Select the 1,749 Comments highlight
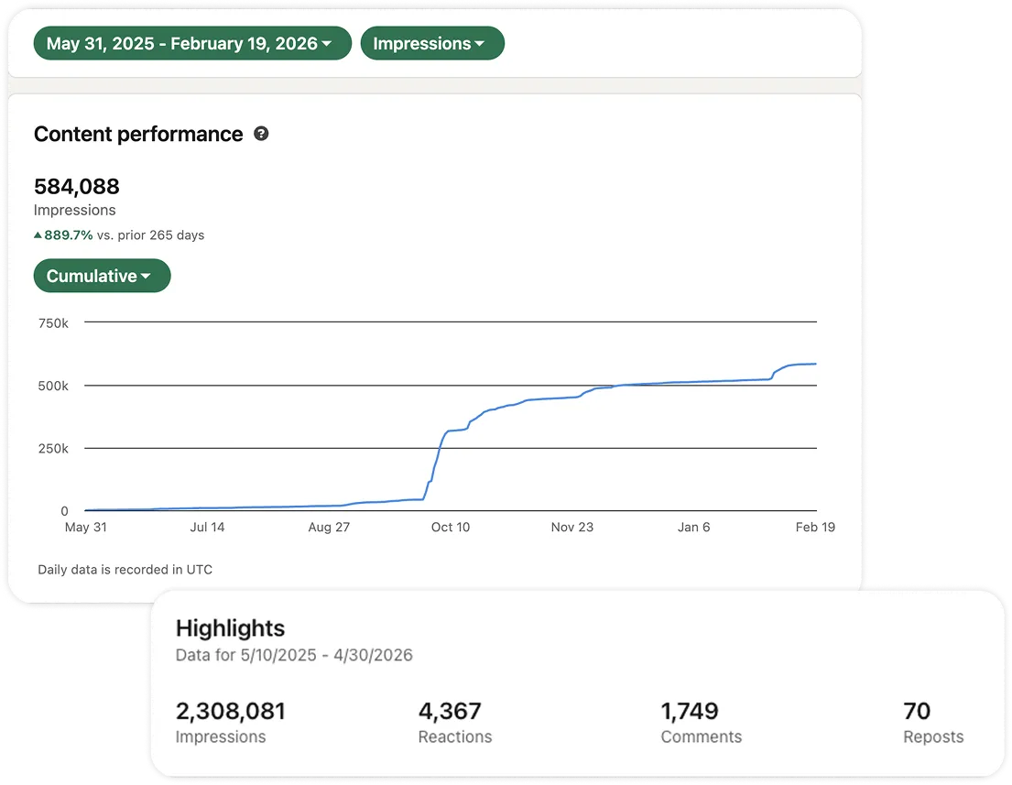The width and height of the screenshot is (1012, 785). click(701, 723)
